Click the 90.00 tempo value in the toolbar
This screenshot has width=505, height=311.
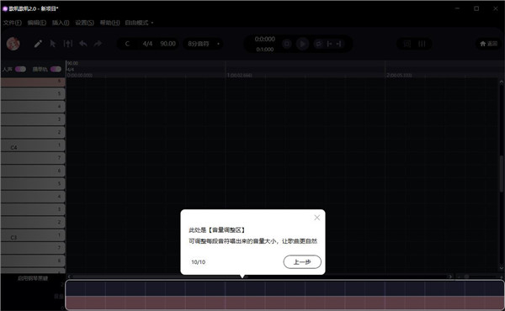tap(167, 44)
